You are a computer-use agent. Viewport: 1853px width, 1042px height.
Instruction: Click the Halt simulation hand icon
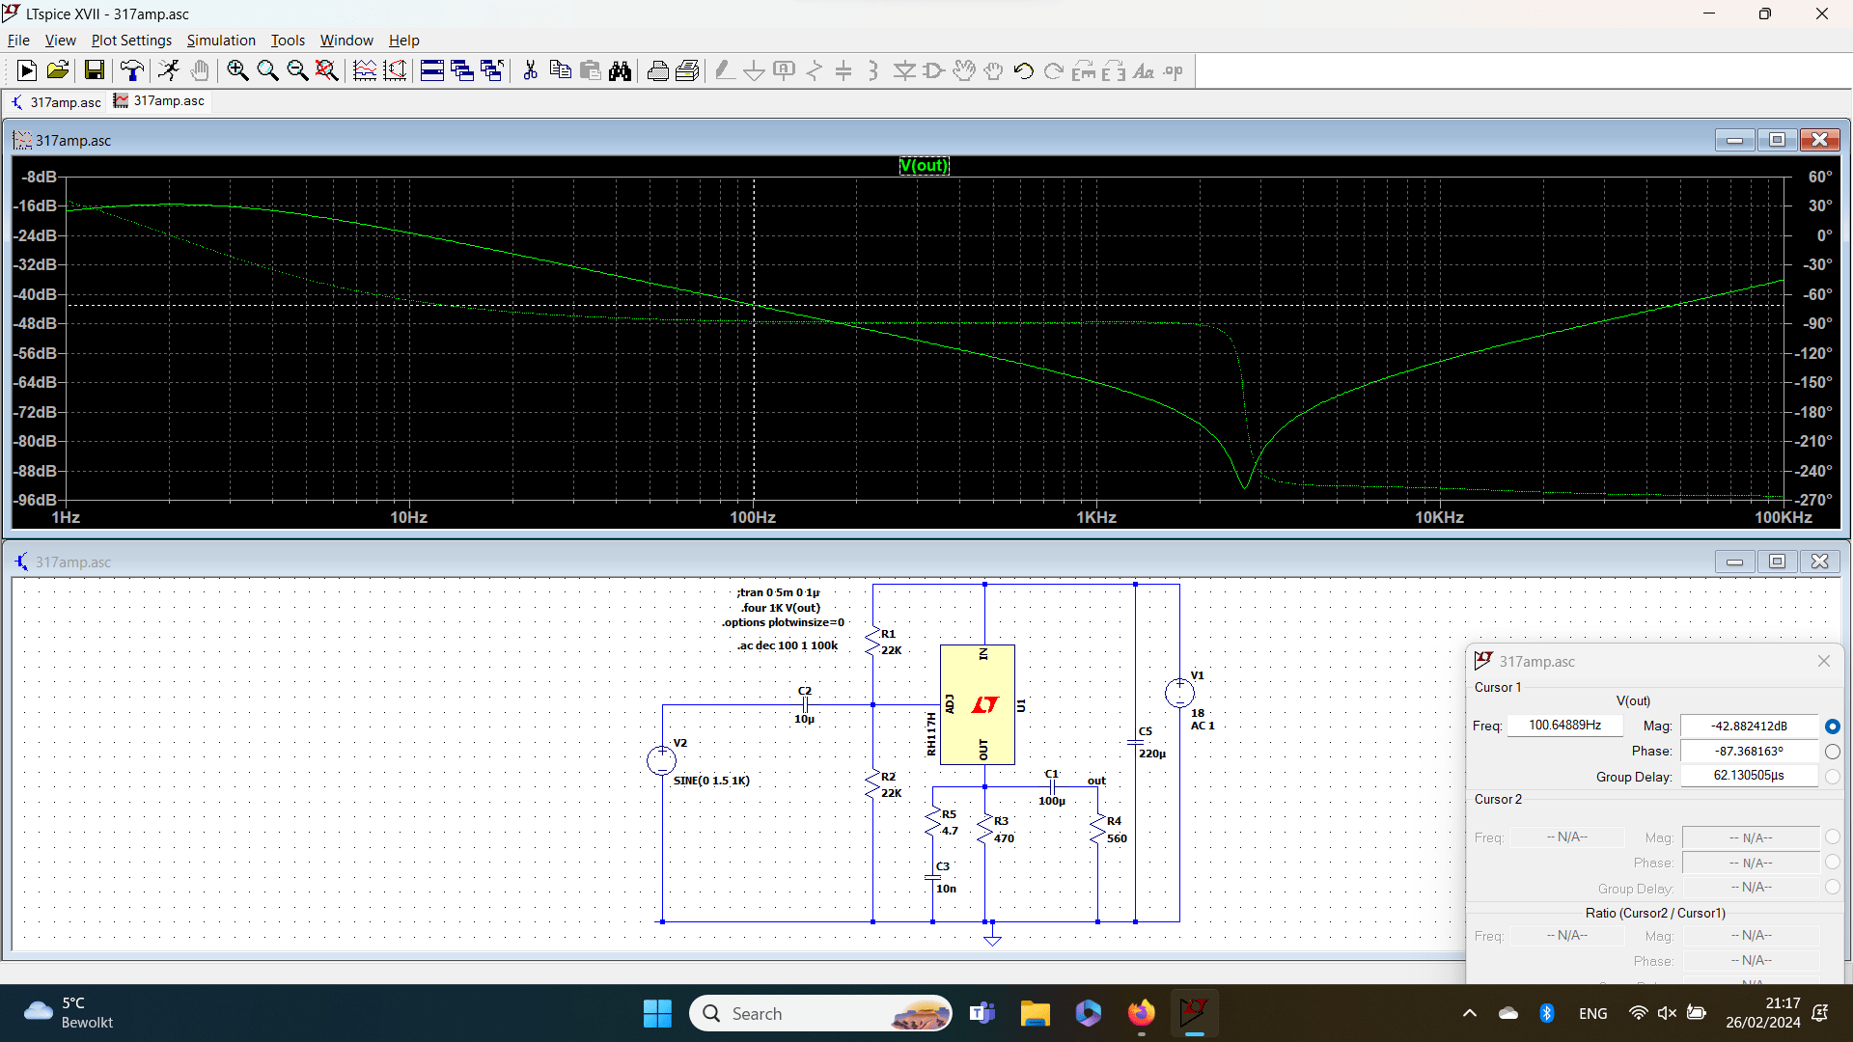[x=200, y=70]
